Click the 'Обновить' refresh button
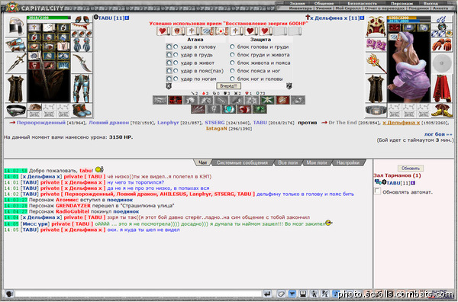 [411, 169]
